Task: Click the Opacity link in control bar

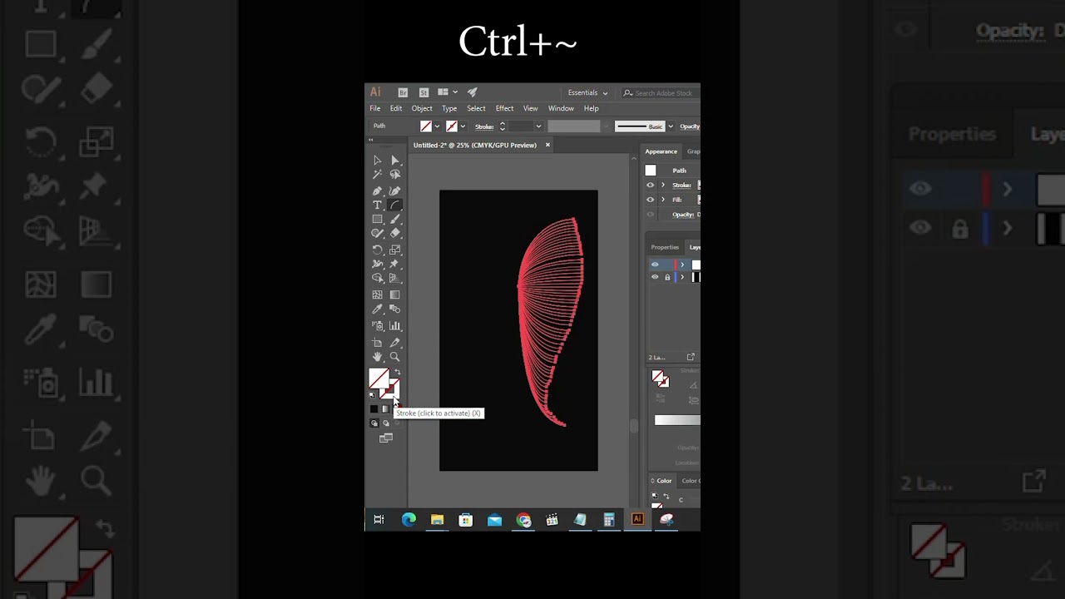Action: click(x=690, y=126)
